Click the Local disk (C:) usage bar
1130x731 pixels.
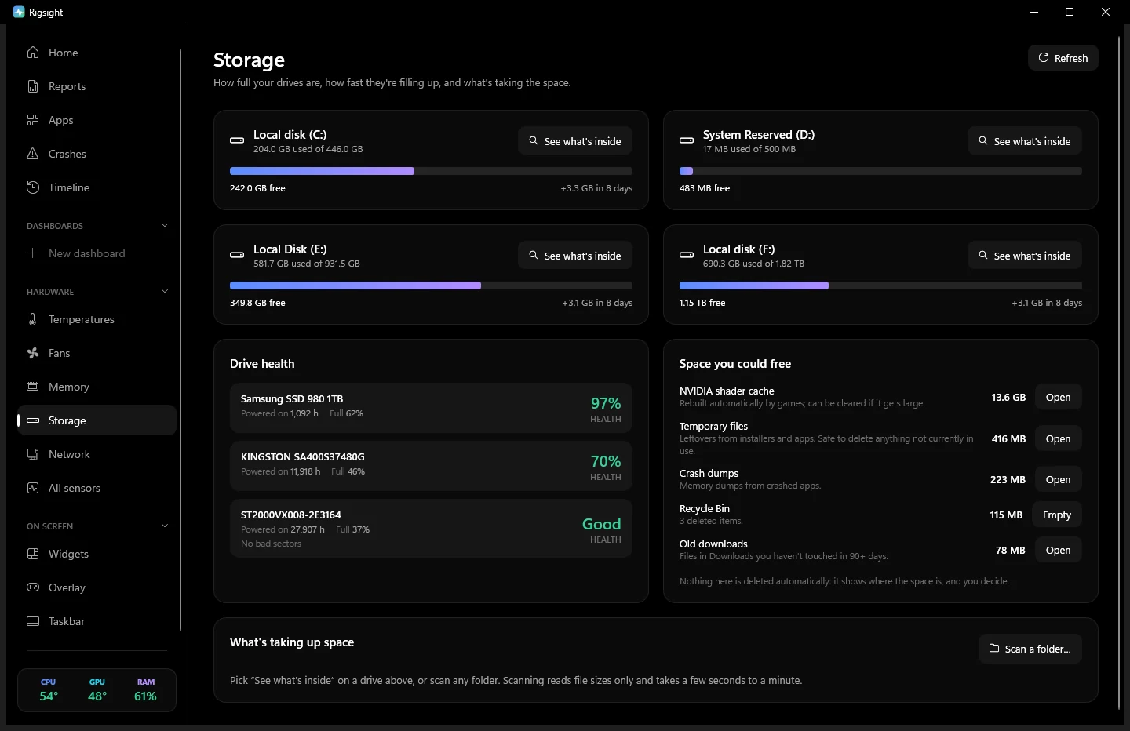click(431, 171)
